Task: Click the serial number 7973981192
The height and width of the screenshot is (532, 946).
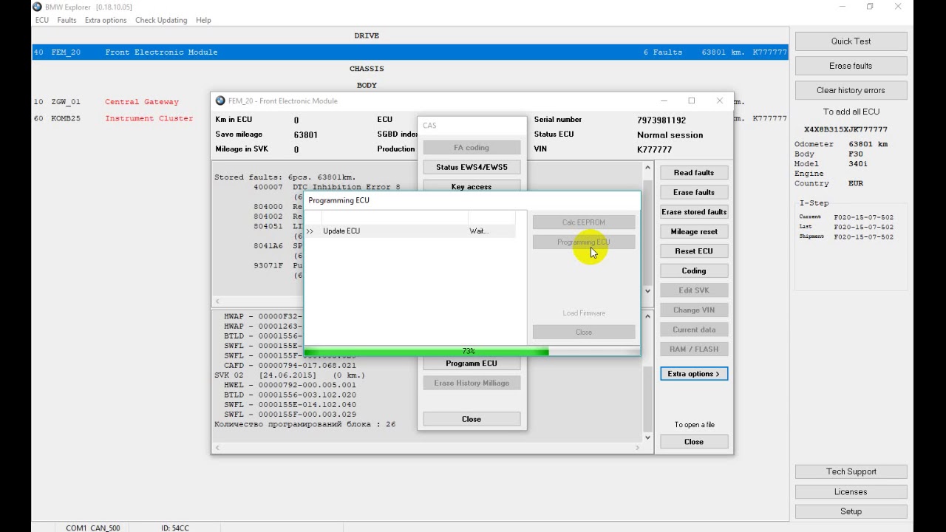Action: (661, 120)
